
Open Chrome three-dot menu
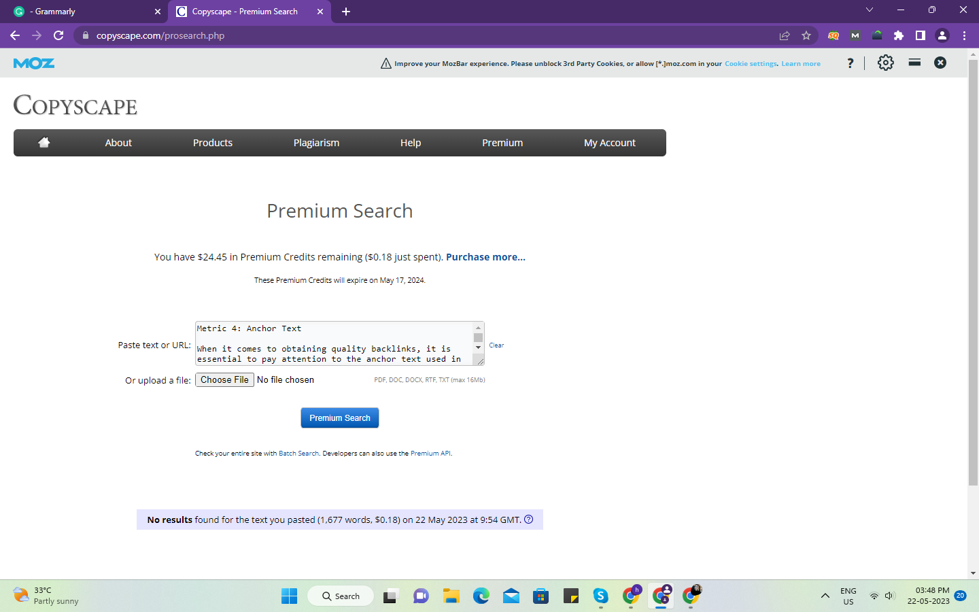tap(964, 35)
